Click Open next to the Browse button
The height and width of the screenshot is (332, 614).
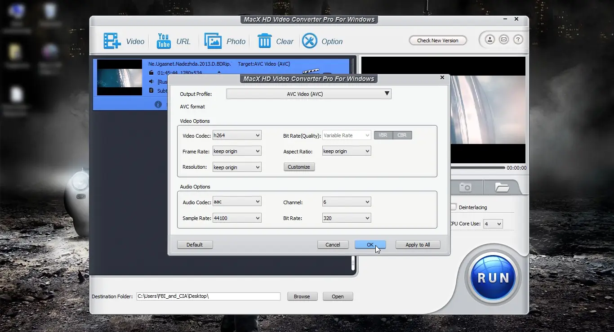[338, 296]
